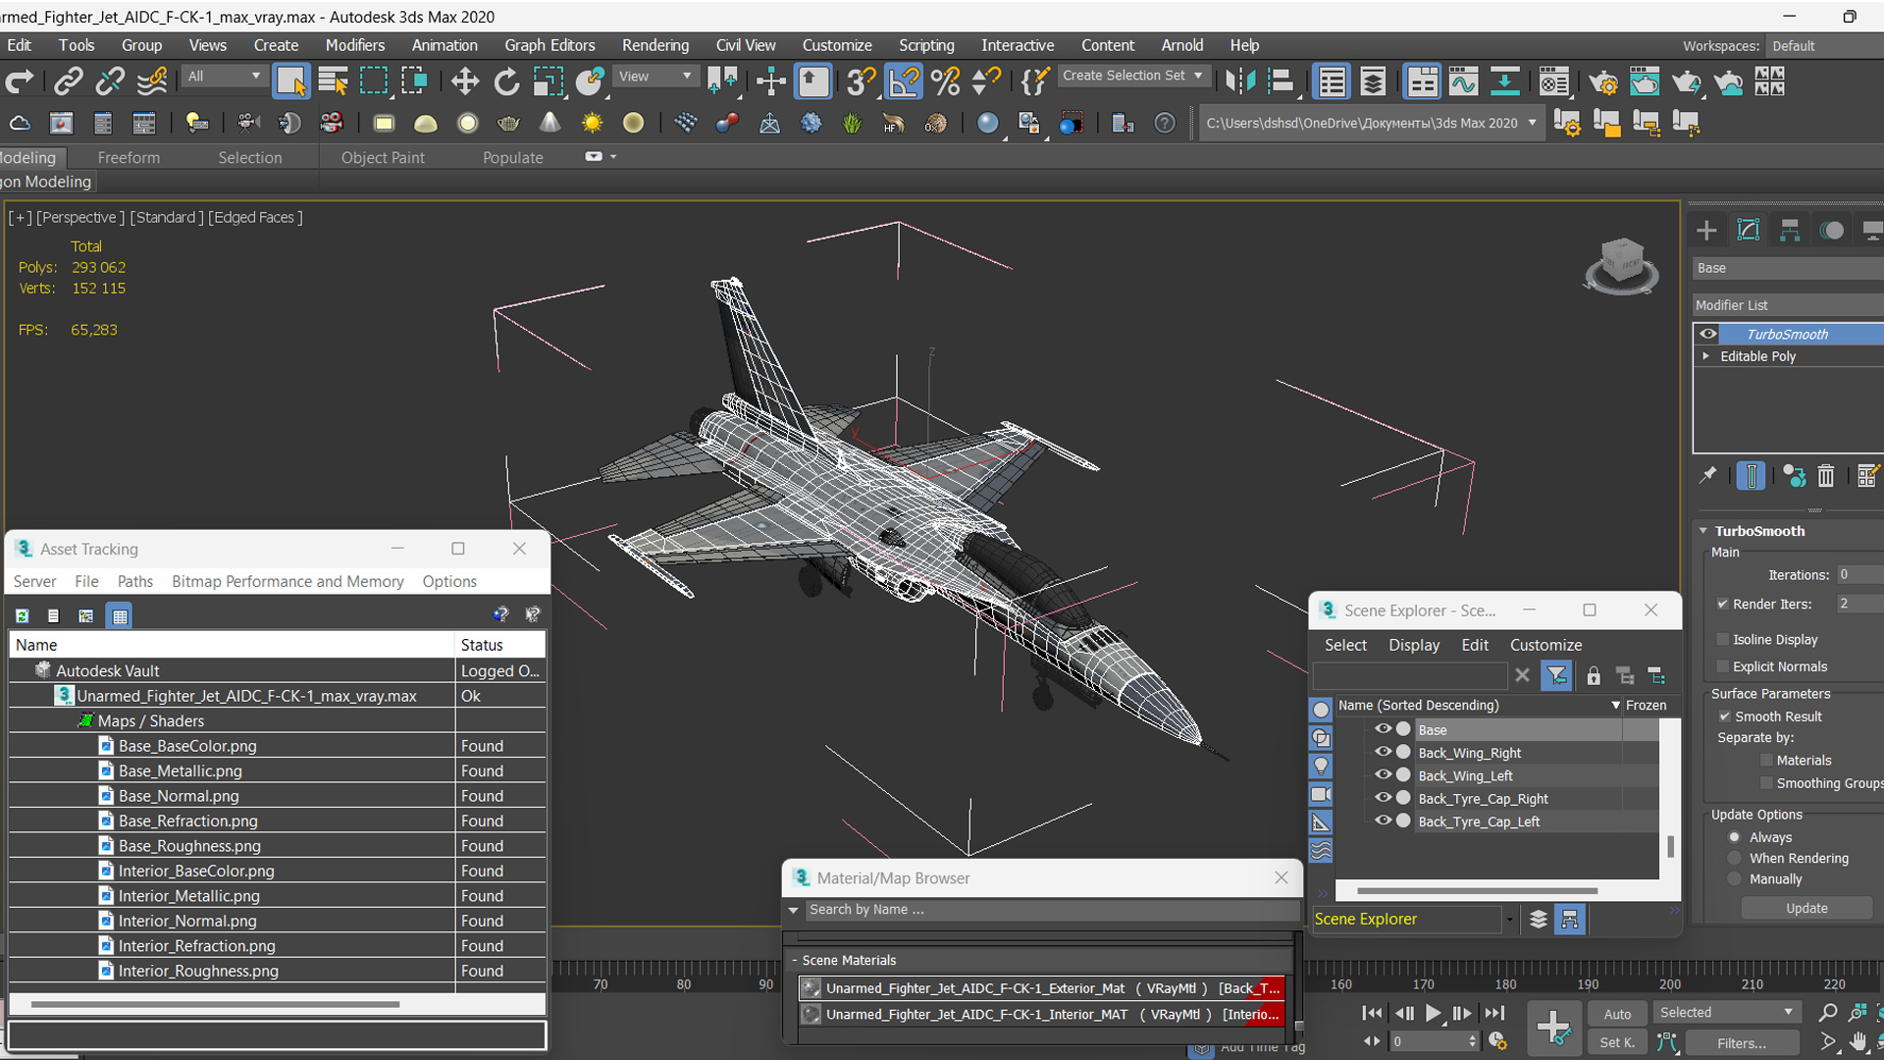
Task: Hide Back_Tyre_Cap_Left in Scene Explorer
Action: tap(1383, 821)
